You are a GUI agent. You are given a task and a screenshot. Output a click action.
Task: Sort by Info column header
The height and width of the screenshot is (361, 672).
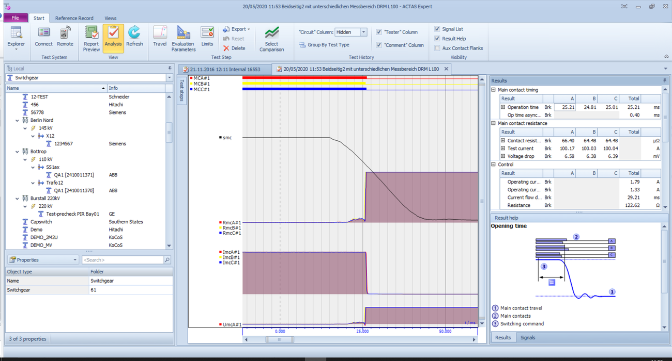[x=136, y=88]
